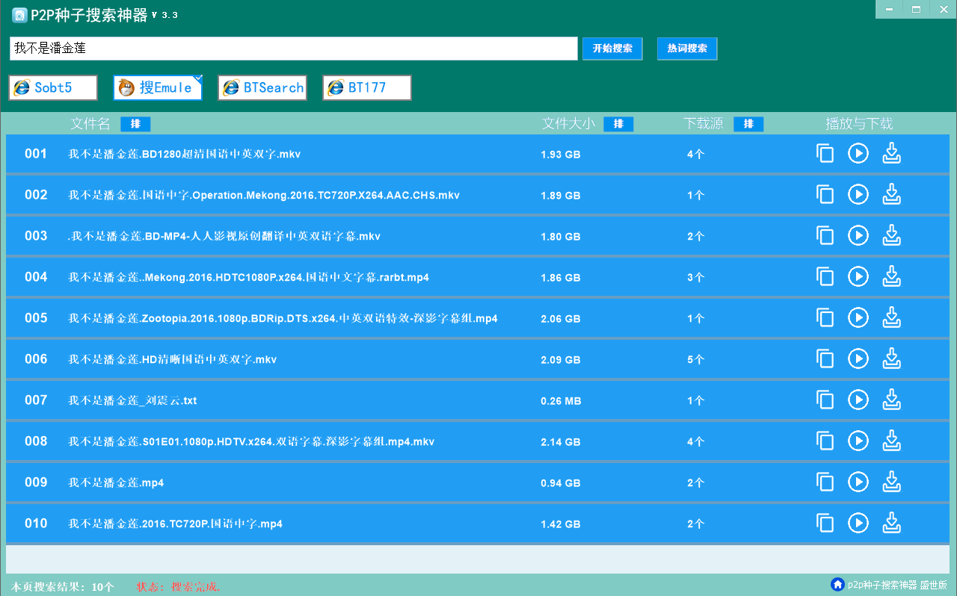
Task: Copy link of result 005
Action: pyautogui.click(x=825, y=318)
